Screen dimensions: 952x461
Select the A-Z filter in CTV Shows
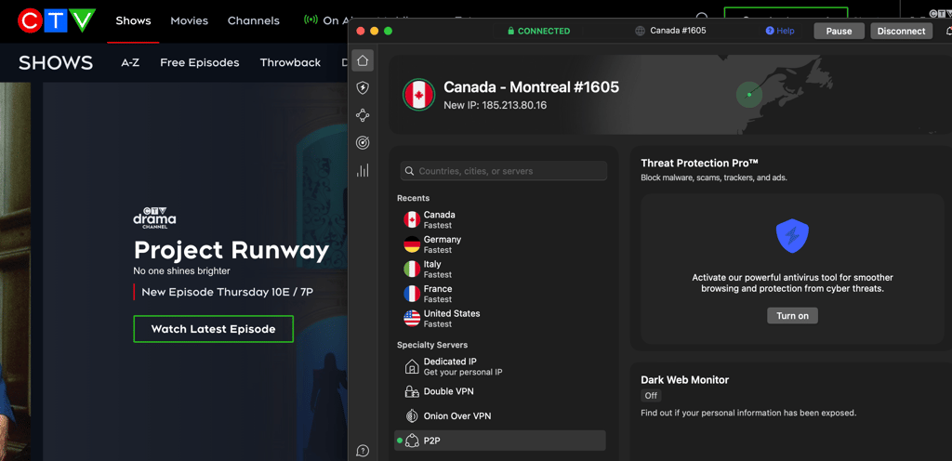(x=130, y=62)
